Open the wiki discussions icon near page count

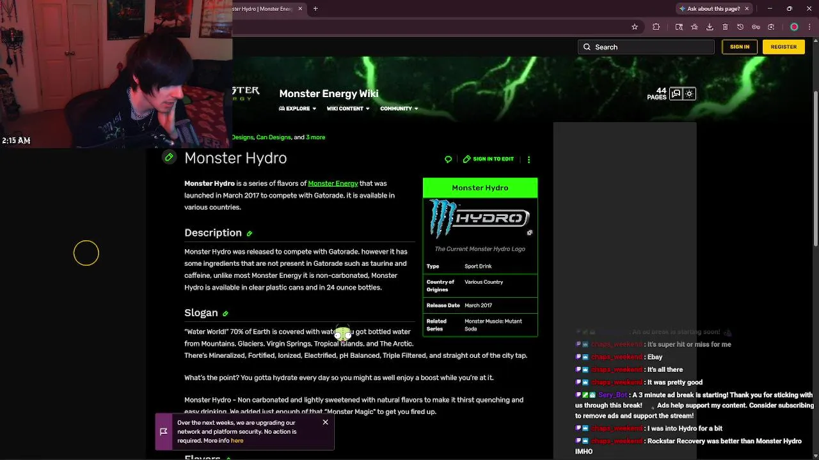click(x=676, y=93)
